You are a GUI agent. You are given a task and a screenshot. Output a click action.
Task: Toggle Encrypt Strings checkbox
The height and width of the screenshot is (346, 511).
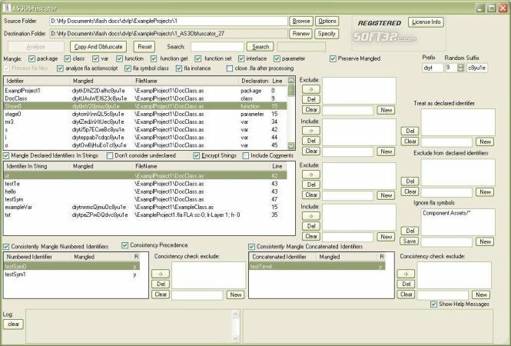pyautogui.click(x=196, y=155)
